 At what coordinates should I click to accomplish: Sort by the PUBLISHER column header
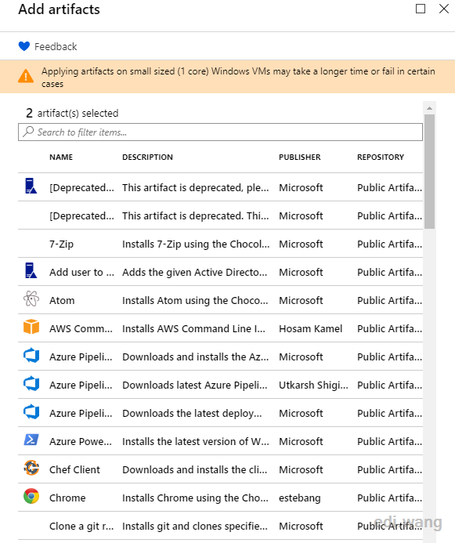click(x=300, y=157)
